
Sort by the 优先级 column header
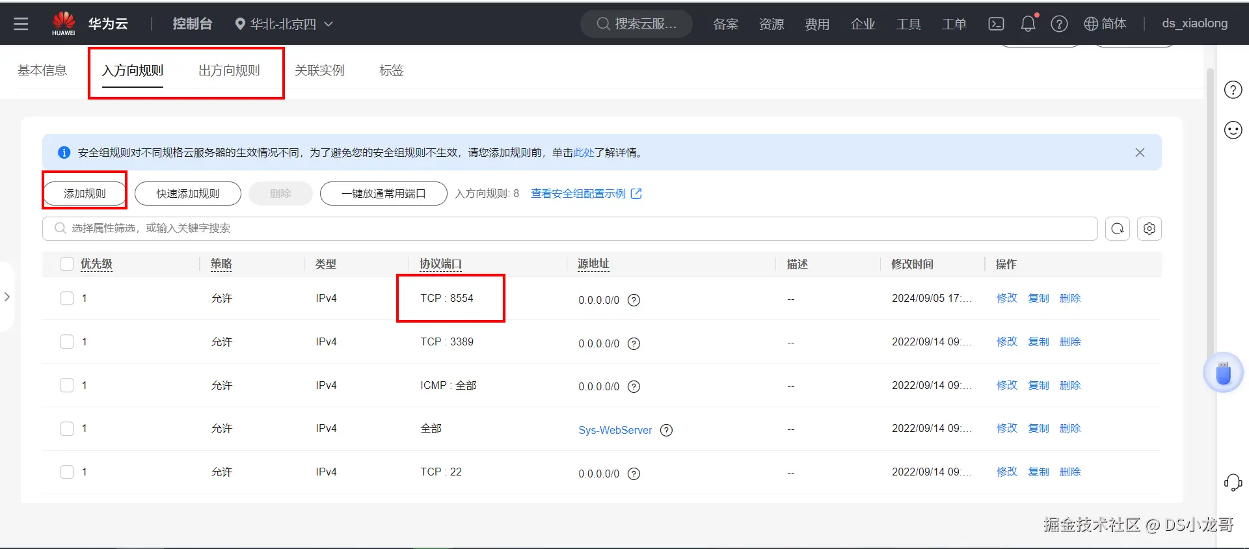coord(96,263)
